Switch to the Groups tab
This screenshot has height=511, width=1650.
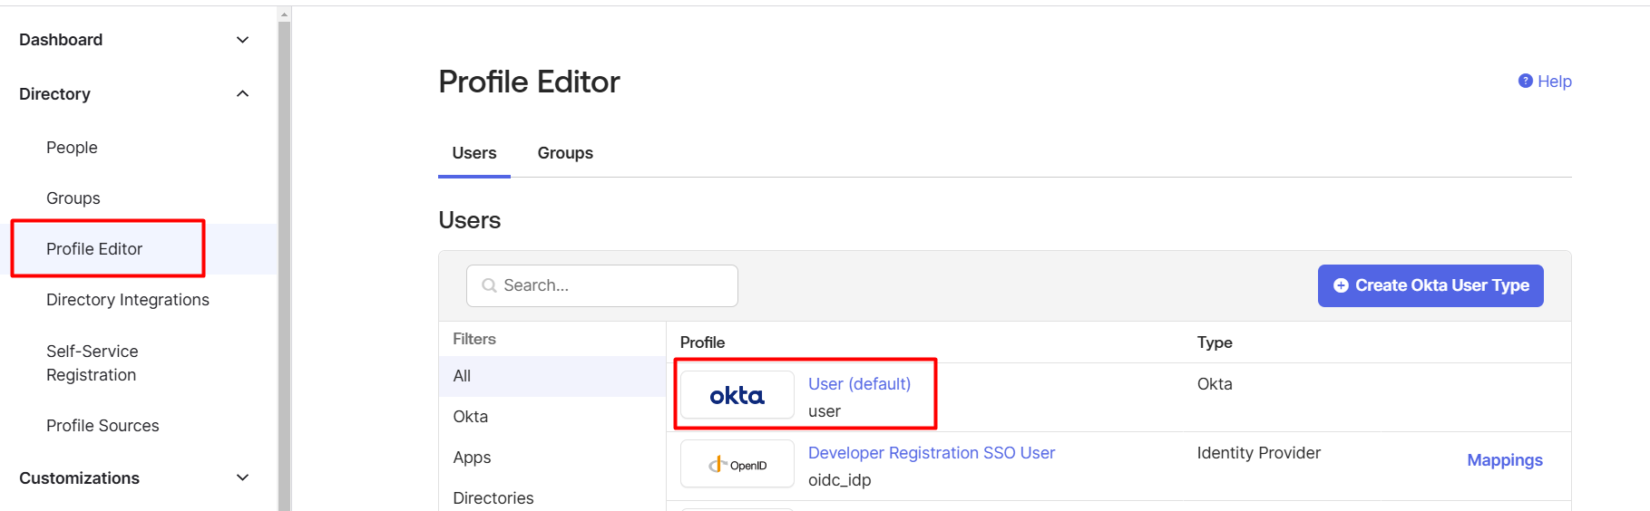(565, 153)
